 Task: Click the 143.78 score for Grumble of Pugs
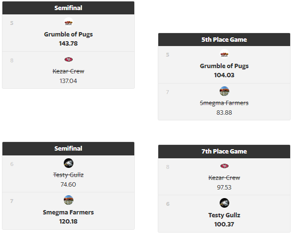click(x=68, y=44)
